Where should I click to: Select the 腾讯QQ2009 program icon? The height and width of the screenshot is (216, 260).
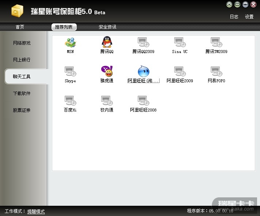coord(144,42)
